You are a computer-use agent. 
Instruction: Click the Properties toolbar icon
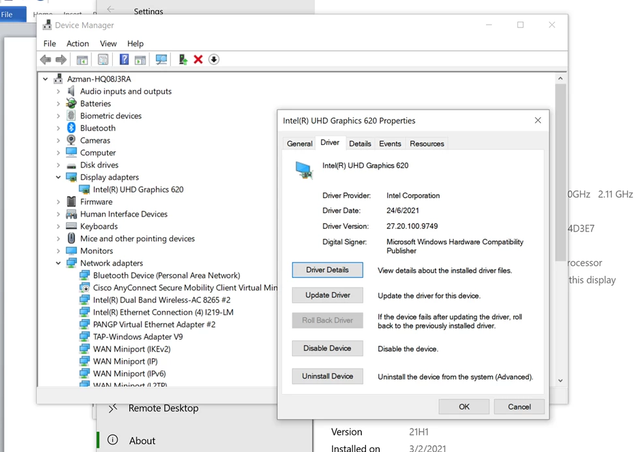pyautogui.click(x=103, y=59)
